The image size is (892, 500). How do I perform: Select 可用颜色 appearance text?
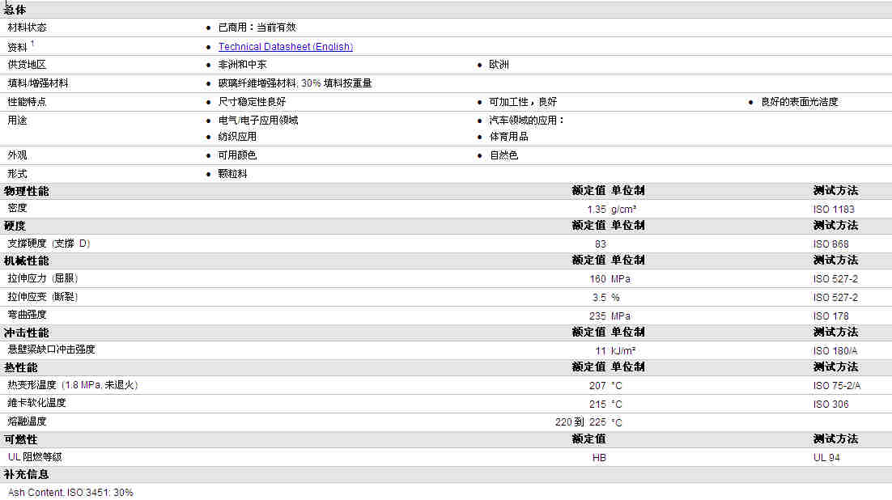point(237,155)
